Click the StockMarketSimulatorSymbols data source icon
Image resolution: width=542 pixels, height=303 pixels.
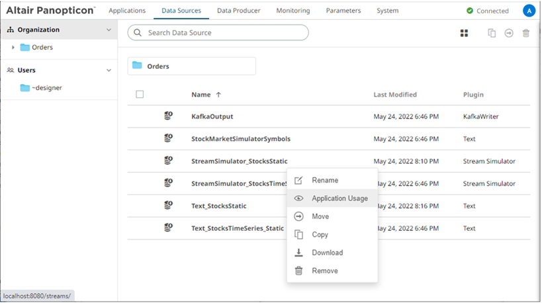[168, 139]
